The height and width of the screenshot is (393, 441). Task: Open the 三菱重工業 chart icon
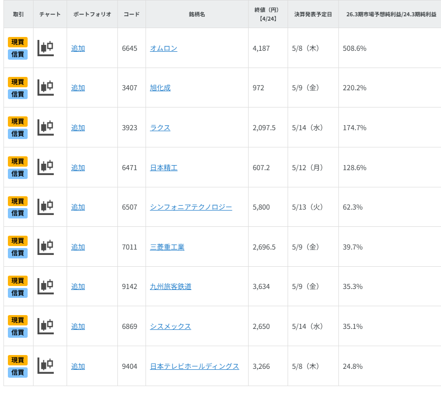(x=45, y=247)
